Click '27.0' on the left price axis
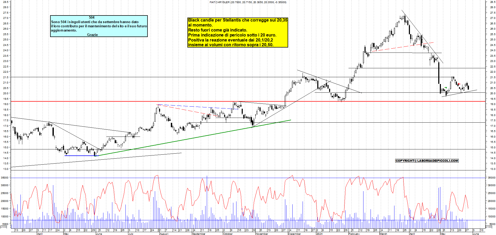Screen dimensions: 496x235 click(x=6, y=18)
